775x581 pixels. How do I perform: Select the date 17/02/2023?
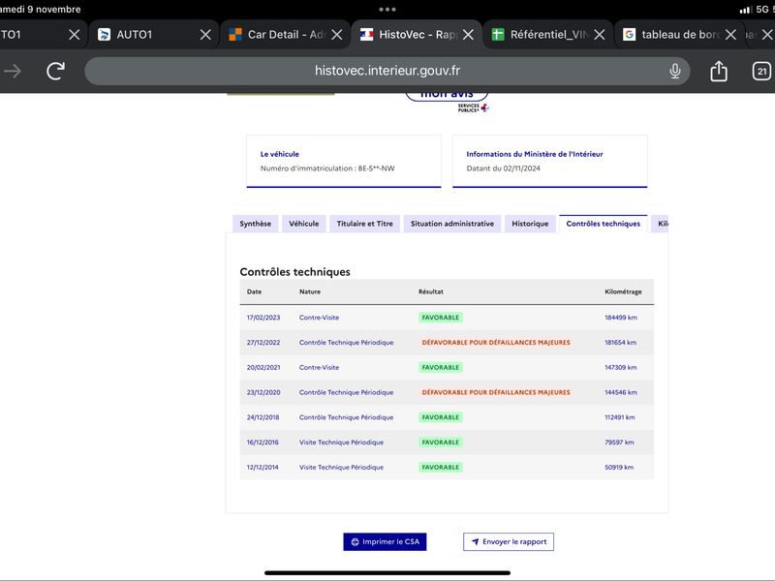tap(263, 318)
